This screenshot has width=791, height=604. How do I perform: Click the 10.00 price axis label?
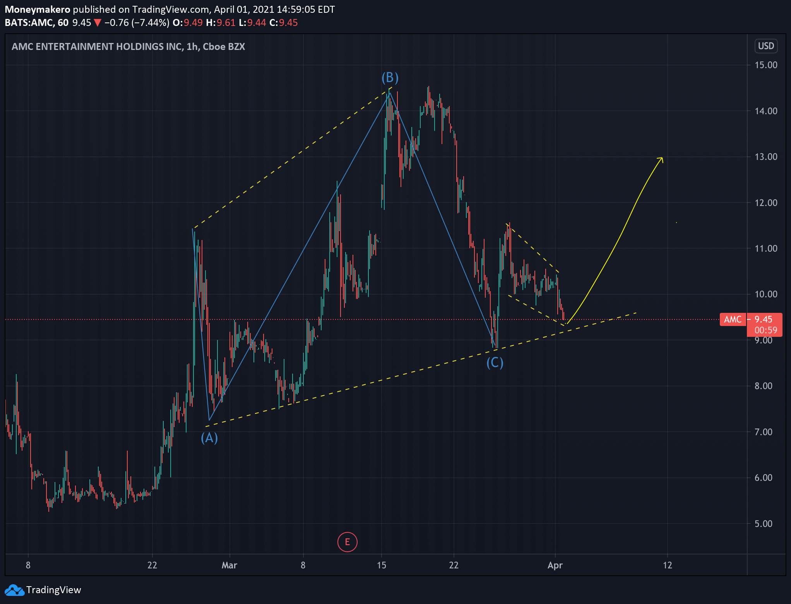tap(766, 294)
